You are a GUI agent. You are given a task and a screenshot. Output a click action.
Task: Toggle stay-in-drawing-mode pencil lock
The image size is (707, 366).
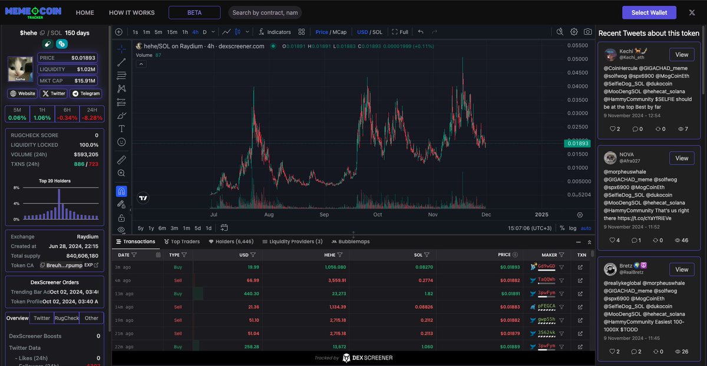click(121, 205)
